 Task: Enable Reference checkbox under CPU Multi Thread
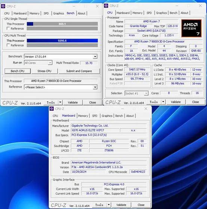pyautogui.click(x=8, y=45)
